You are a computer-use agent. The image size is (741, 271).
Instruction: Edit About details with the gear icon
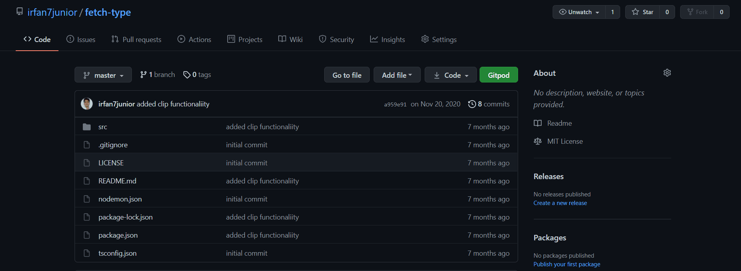(667, 73)
